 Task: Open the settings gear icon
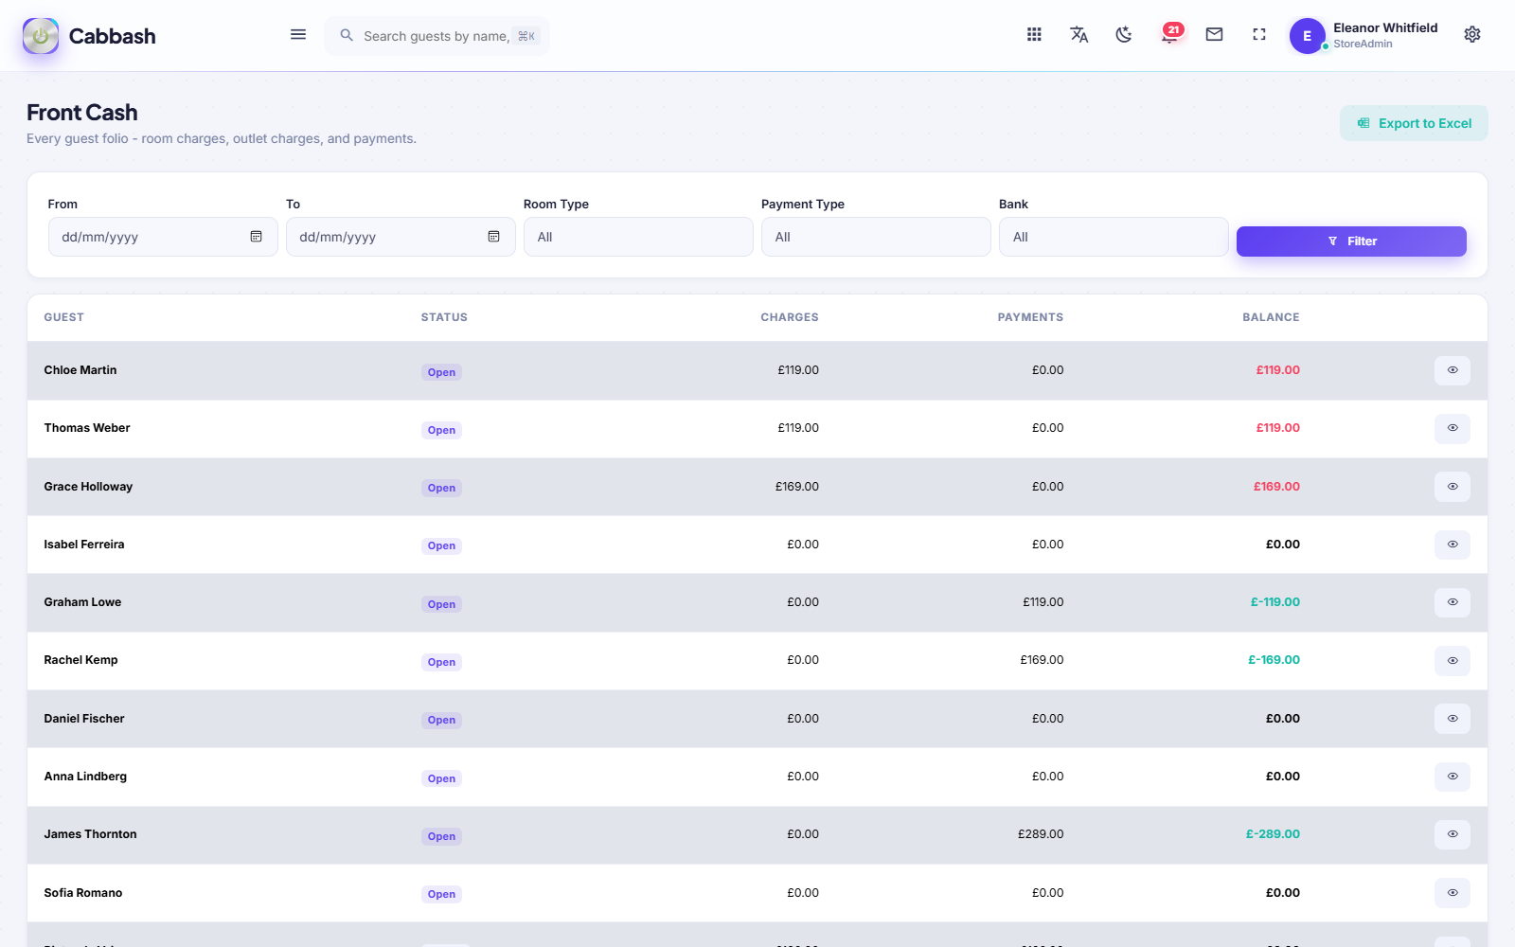pyautogui.click(x=1472, y=35)
